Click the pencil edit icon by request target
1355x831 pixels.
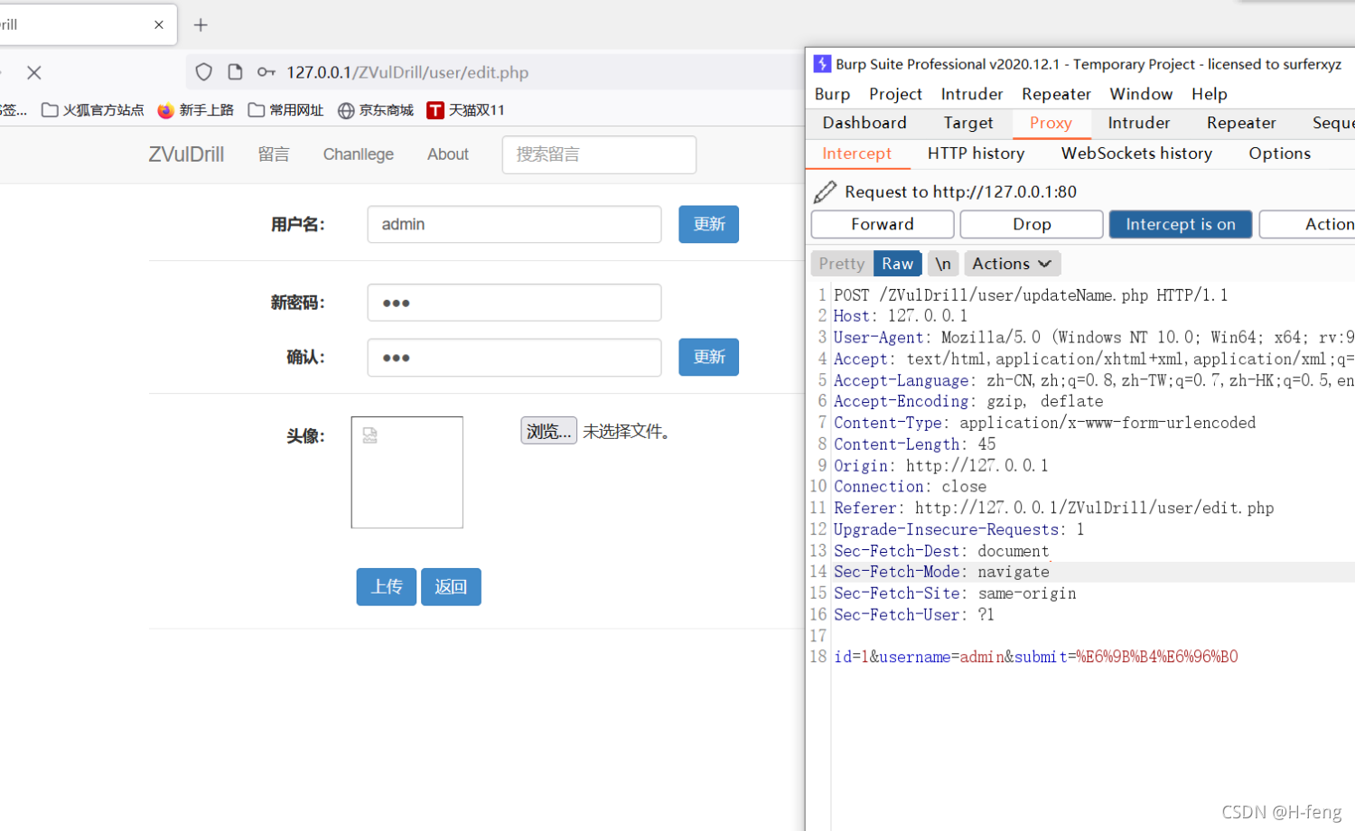(x=825, y=191)
